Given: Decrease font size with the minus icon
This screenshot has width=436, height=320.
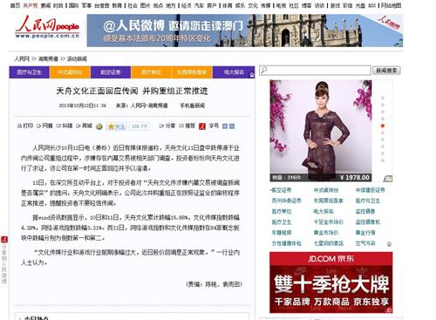Looking at the screenshot, I should pyautogui.click(x=232, y=126).
